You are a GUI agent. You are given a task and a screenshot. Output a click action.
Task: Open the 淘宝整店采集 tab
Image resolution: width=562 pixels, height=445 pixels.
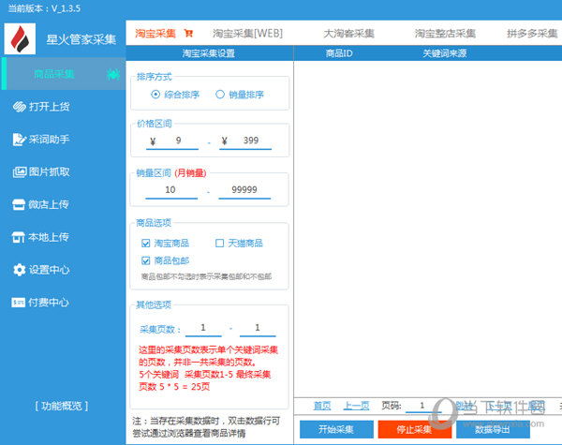[x=445, y=34]
